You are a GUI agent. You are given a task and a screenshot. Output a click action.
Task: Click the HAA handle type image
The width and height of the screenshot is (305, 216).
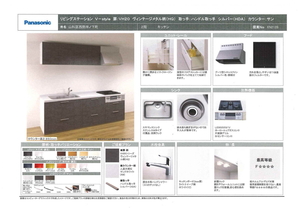point(38,189)
